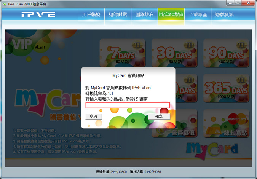Select the MasterCard 線上購點 card

226,123
